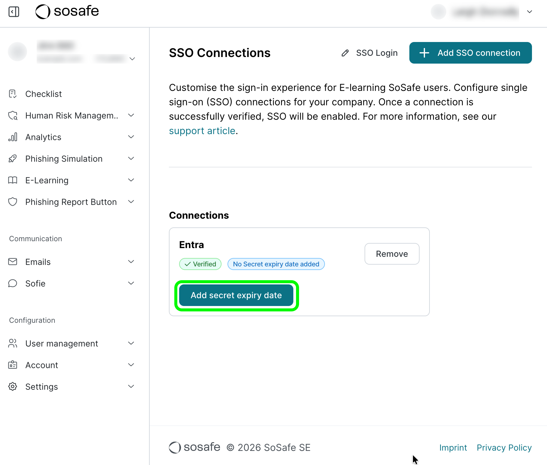Open the Analytics menu item
The image size is (547, 465).
(43, 137)
